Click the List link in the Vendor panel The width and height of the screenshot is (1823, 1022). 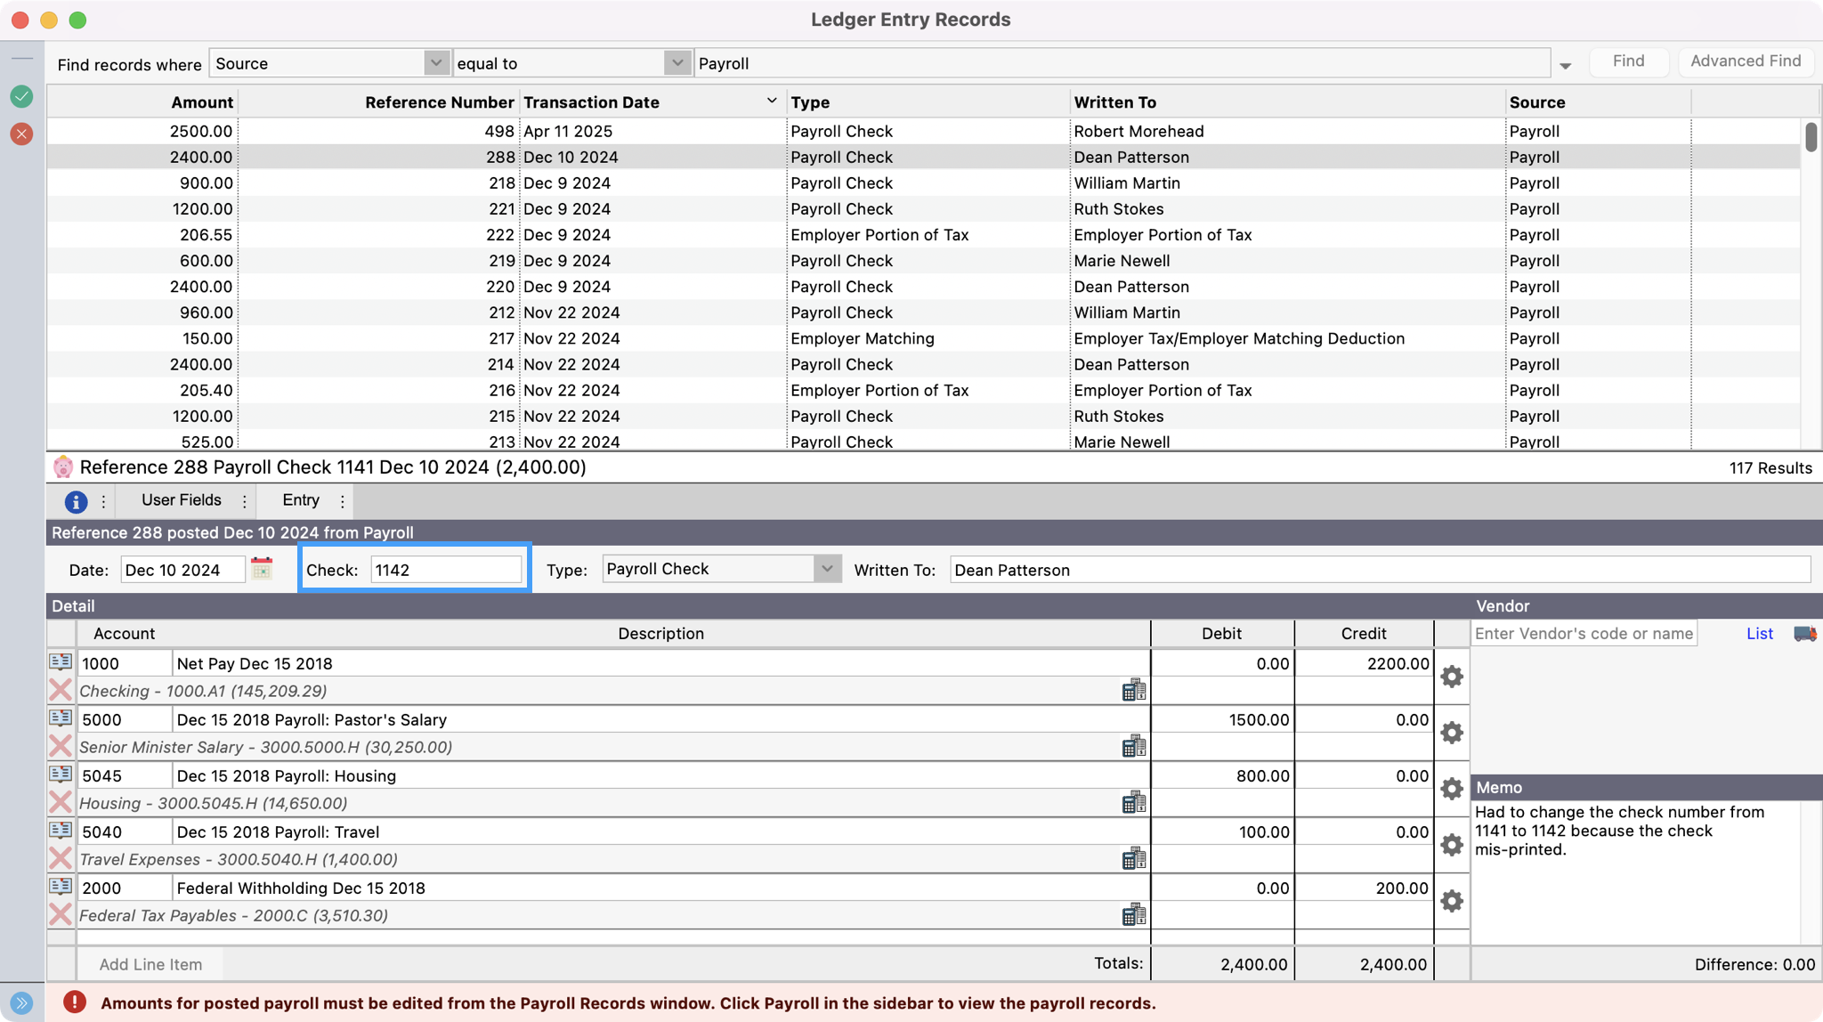pos(1760,633)
